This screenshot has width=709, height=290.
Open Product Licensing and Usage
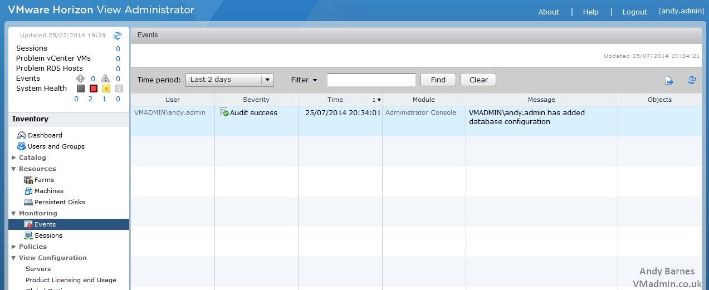[x=71, y=280]
